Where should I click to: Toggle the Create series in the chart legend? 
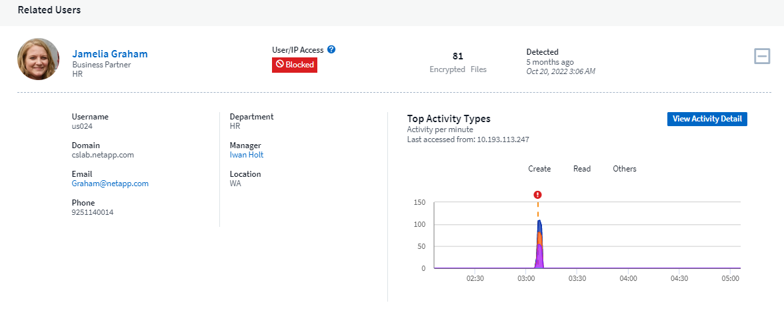539,169
